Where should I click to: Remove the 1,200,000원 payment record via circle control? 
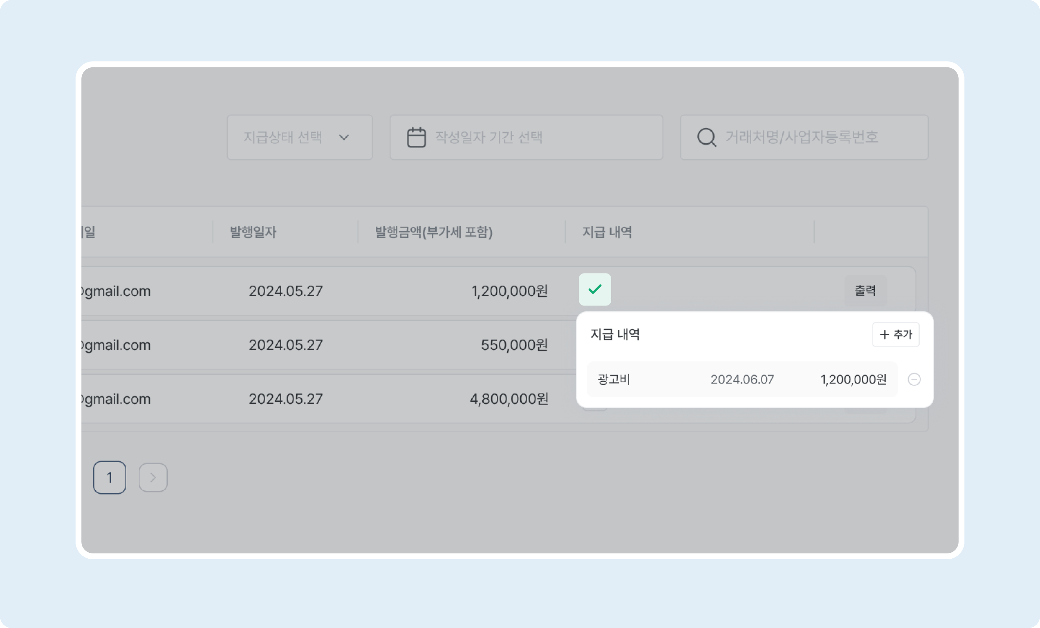(x=915, y=379)
